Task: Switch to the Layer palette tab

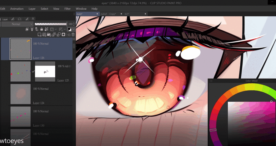Action: coord(5,19)
